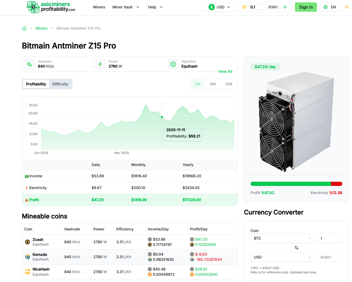This screenshot has height=282, width=352.
Task: Click the Zcash coin icon
Action: click(x=27, y=242)
